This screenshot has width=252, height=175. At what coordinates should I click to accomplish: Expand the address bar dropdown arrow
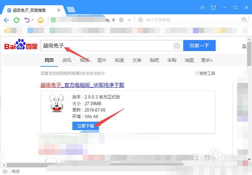129,20
